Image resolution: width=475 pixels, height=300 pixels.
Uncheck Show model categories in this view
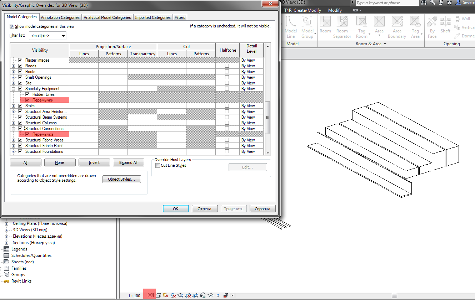[x=12, y=26]
